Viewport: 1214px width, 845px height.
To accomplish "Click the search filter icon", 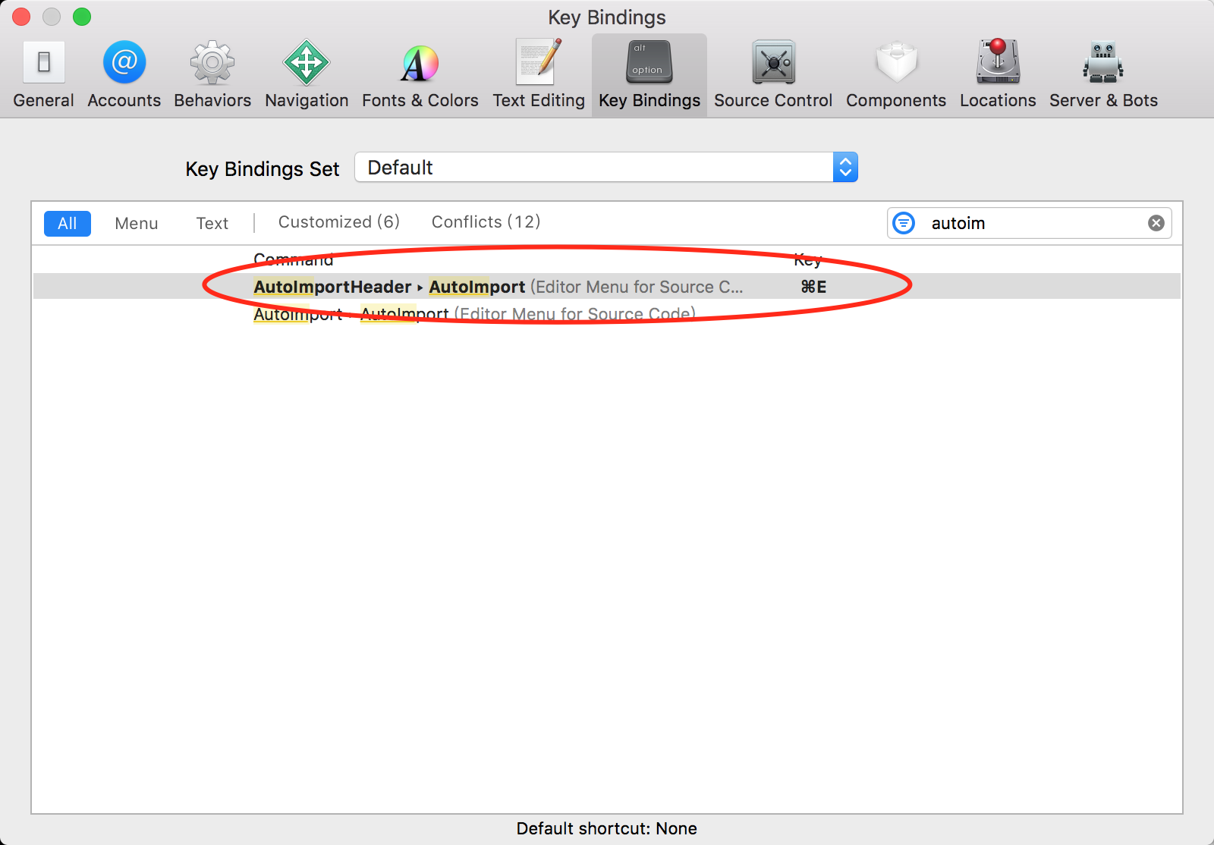I will pyautogui.click(x=904, y=223).
